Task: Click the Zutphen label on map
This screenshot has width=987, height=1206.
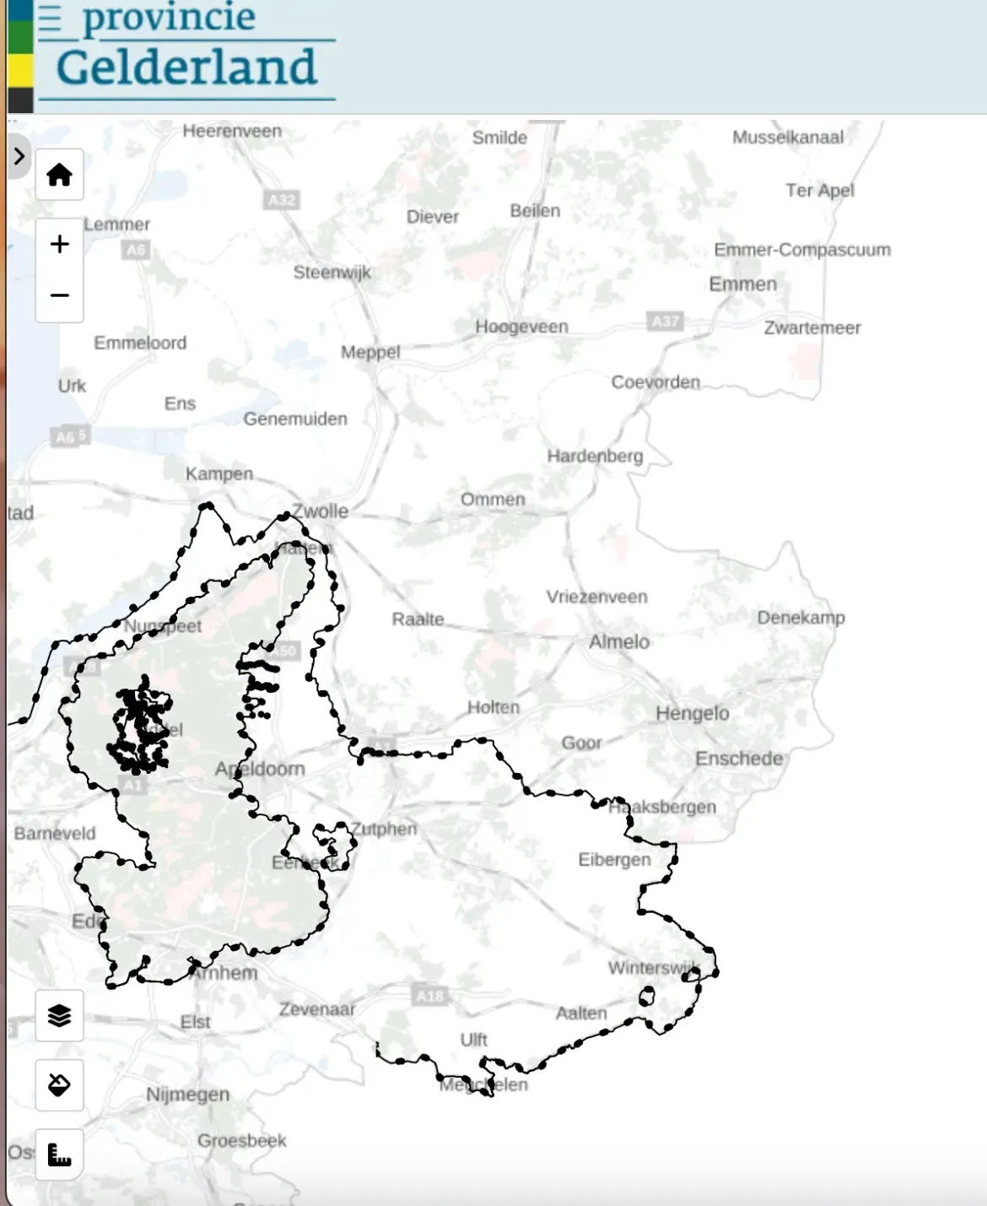Action: (384, 829)
